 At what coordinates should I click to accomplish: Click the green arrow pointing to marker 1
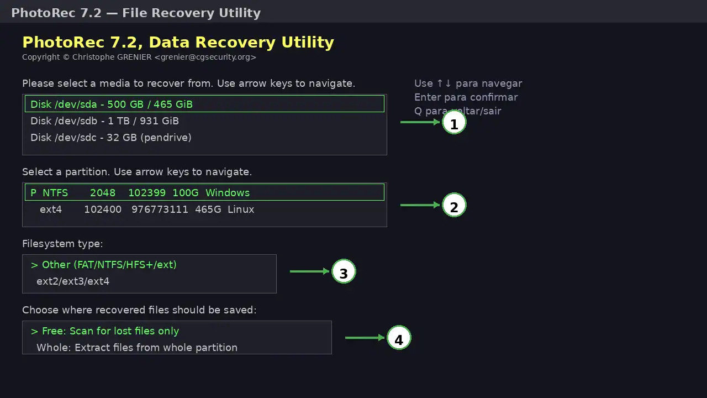tap(420, 122)
